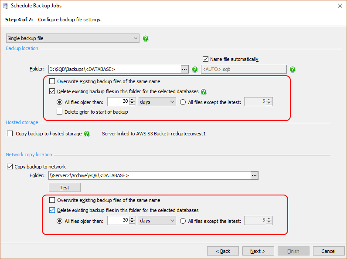This screenshot has width=347, height=259.
Task: Go back with the Back button
Action: [x=223, y=251]
